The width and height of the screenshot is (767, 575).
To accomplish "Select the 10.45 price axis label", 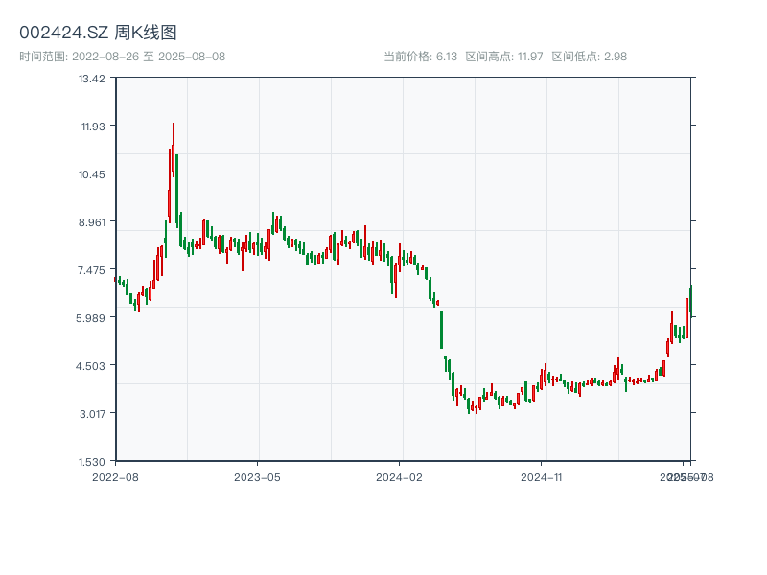I will 92,173.
